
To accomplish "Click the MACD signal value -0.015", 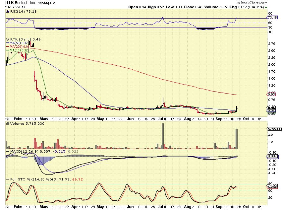I will (59, 152).
